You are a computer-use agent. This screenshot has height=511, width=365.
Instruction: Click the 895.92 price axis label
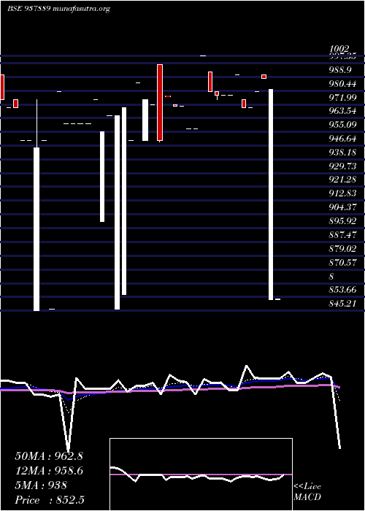point(342,221)
